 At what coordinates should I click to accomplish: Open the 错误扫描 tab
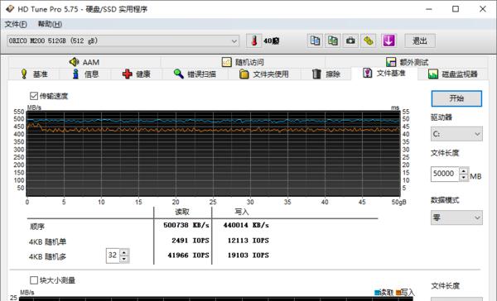(195, 74)
